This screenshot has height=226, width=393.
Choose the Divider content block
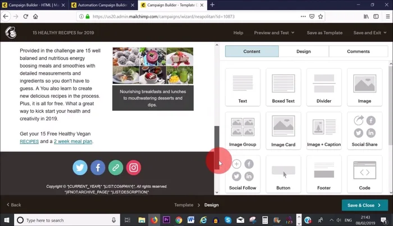click(x=324, y=87)
